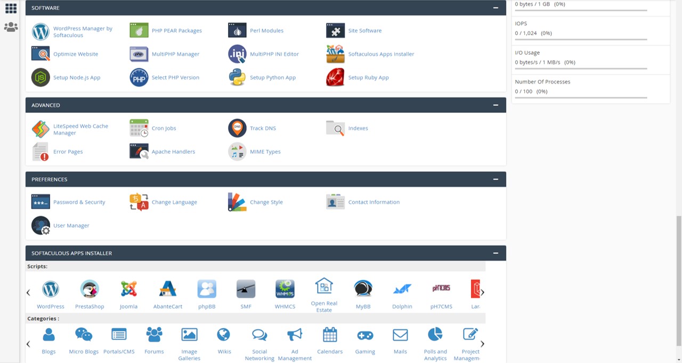Launch the Setup Node.js App icon

pos(40,78)
